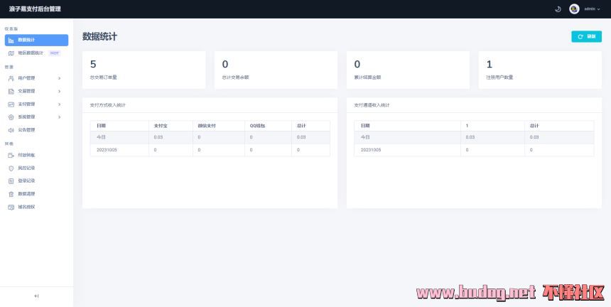Expand the 用户管理 submenu arrow

click(x=59, y=78)
